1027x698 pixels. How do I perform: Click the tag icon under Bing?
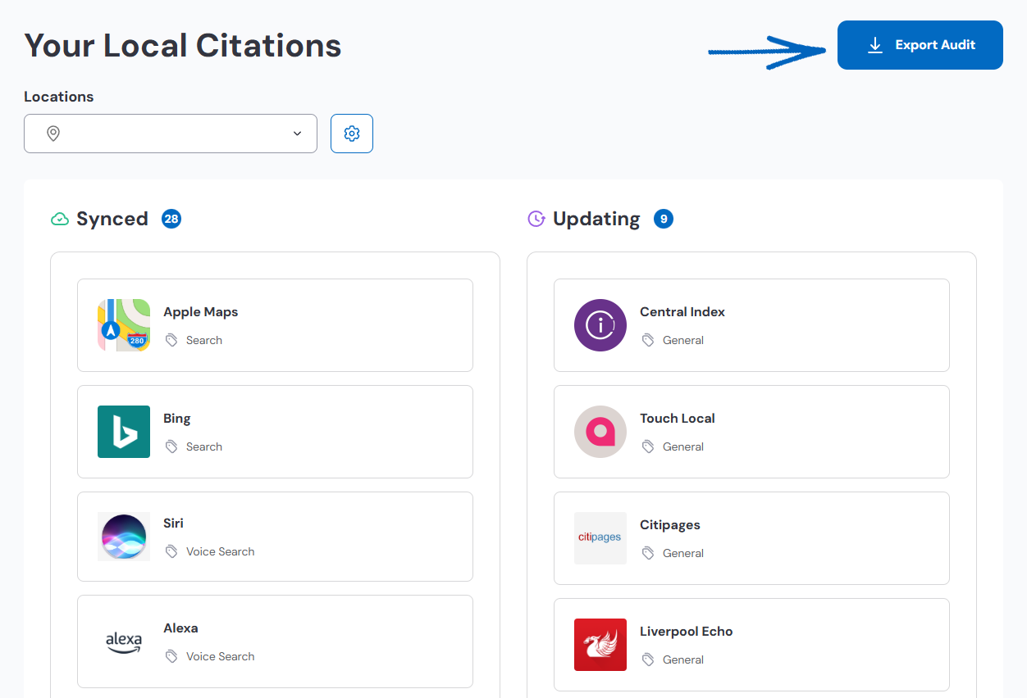coord(171,446)
